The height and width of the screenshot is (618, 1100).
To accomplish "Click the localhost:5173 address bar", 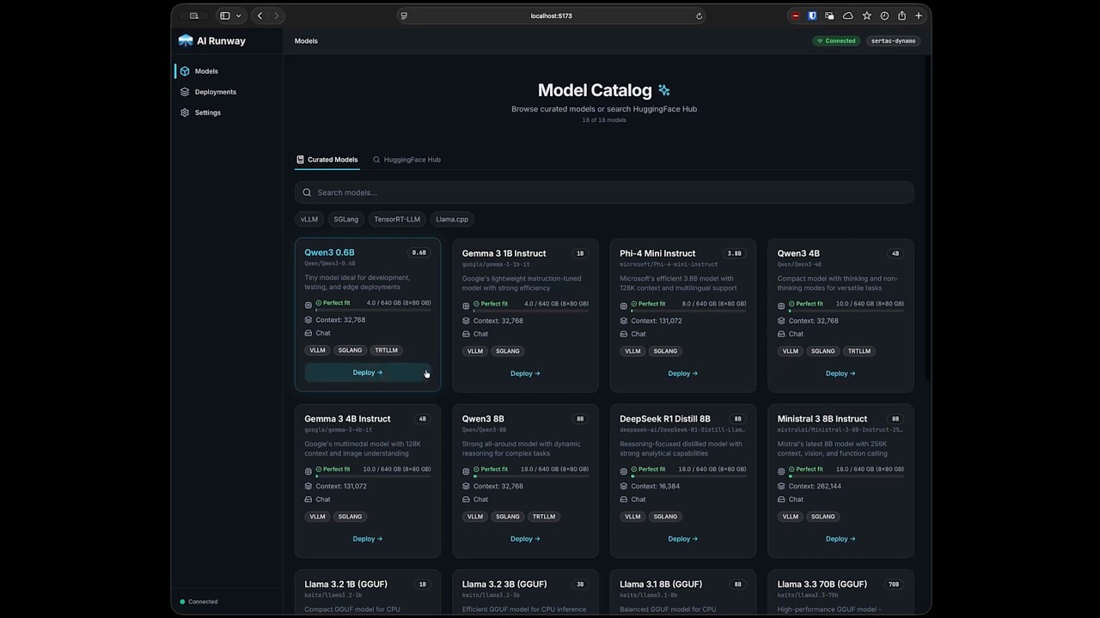I will tap(551, 15).
